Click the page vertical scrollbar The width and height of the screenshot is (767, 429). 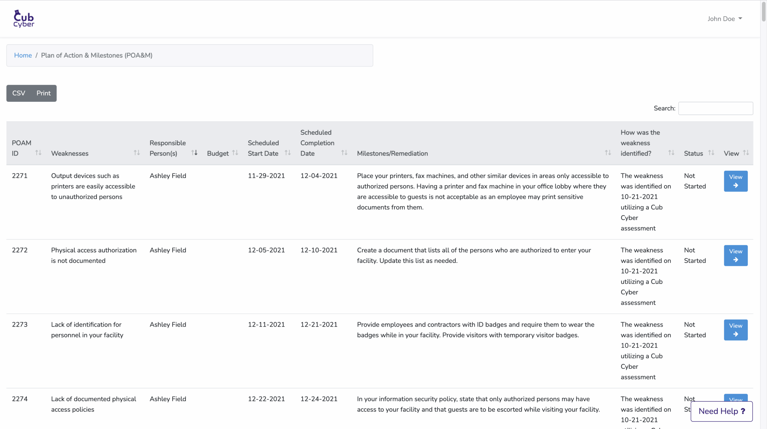(763, 12)
